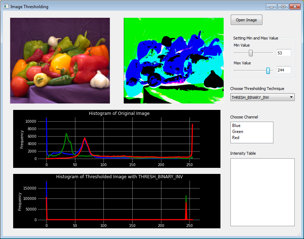Click the original peppers image preview
Viewport: 304px width, 239px height.
pos(60,60)
